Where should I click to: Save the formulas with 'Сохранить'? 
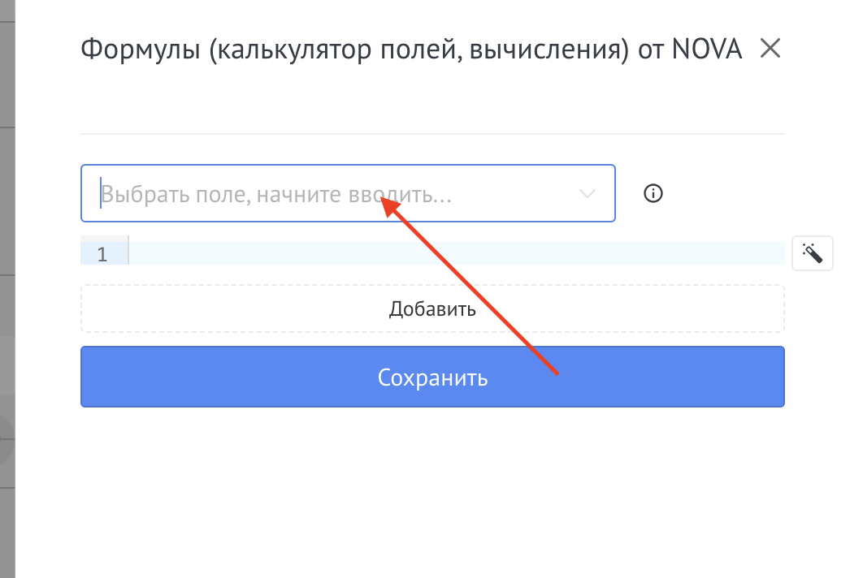[432, 377]
